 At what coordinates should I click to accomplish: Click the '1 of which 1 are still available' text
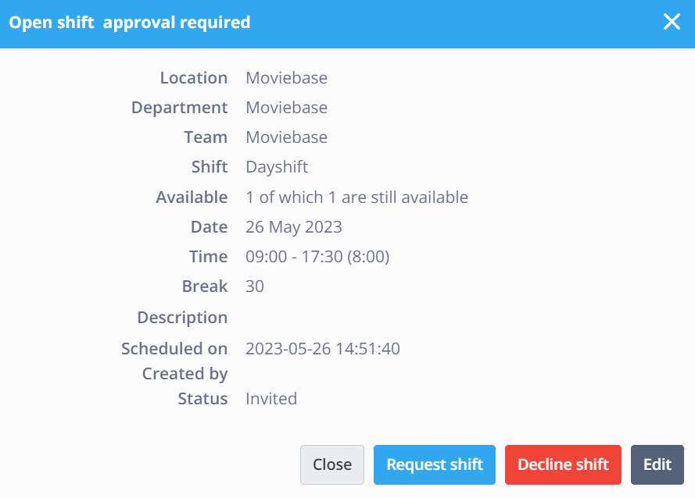click(356, 197)
